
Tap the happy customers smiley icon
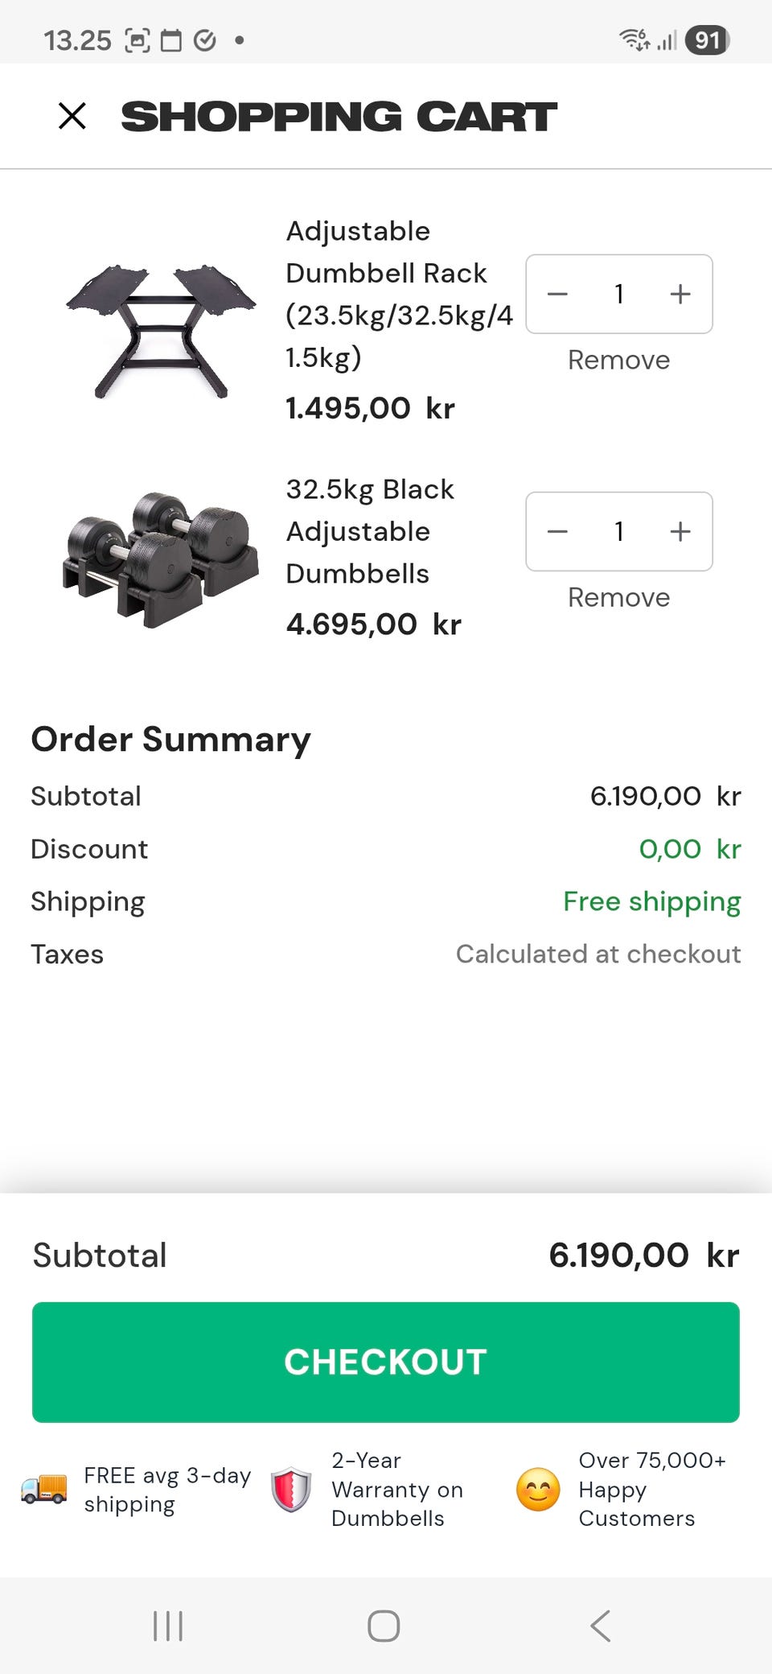coord(538,1489)
